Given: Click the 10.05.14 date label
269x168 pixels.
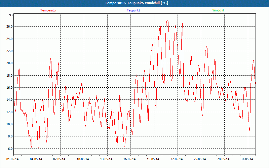Looking at the screenshot, I should pyautogui.click(x=83, y=159).
